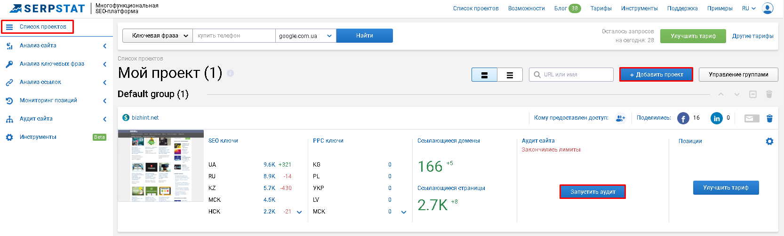Screen dimensions: 784x236
Task: Click blue Улучшить тариф button under Позиции
Action: point(726,188)
